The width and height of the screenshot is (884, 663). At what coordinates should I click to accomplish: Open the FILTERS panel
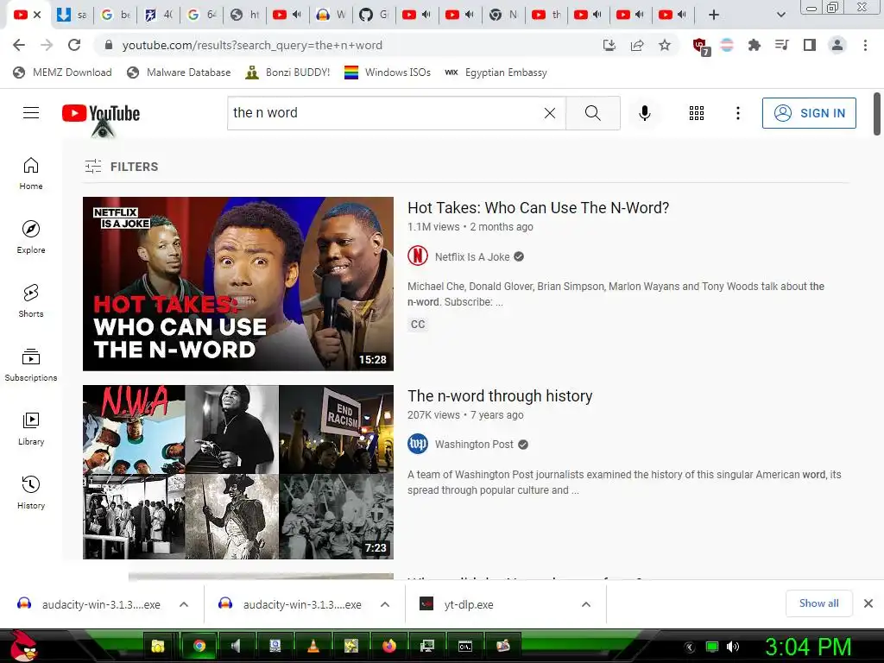pos(121,167)
